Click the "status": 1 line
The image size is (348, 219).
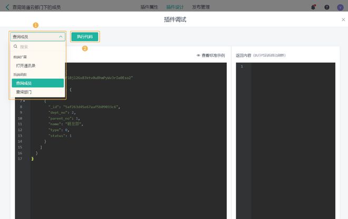[60, 136]
